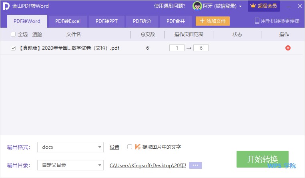
Task: Click the user avatar icon
Action: point(197,6)
